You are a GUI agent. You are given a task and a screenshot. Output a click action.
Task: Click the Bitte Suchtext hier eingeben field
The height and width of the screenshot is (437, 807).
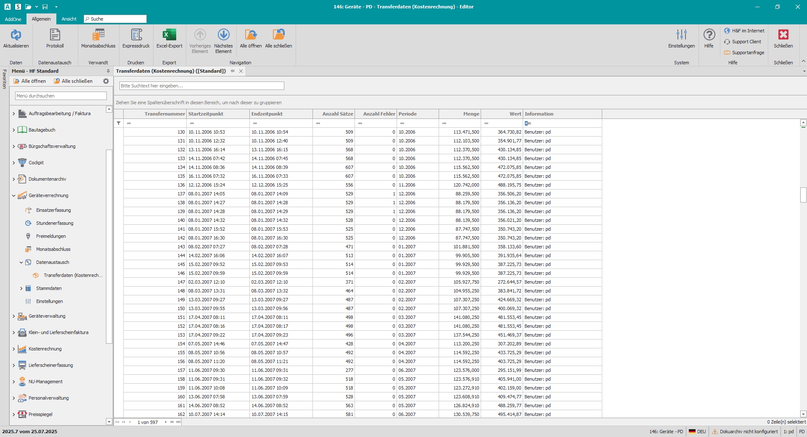click(201, 86)
